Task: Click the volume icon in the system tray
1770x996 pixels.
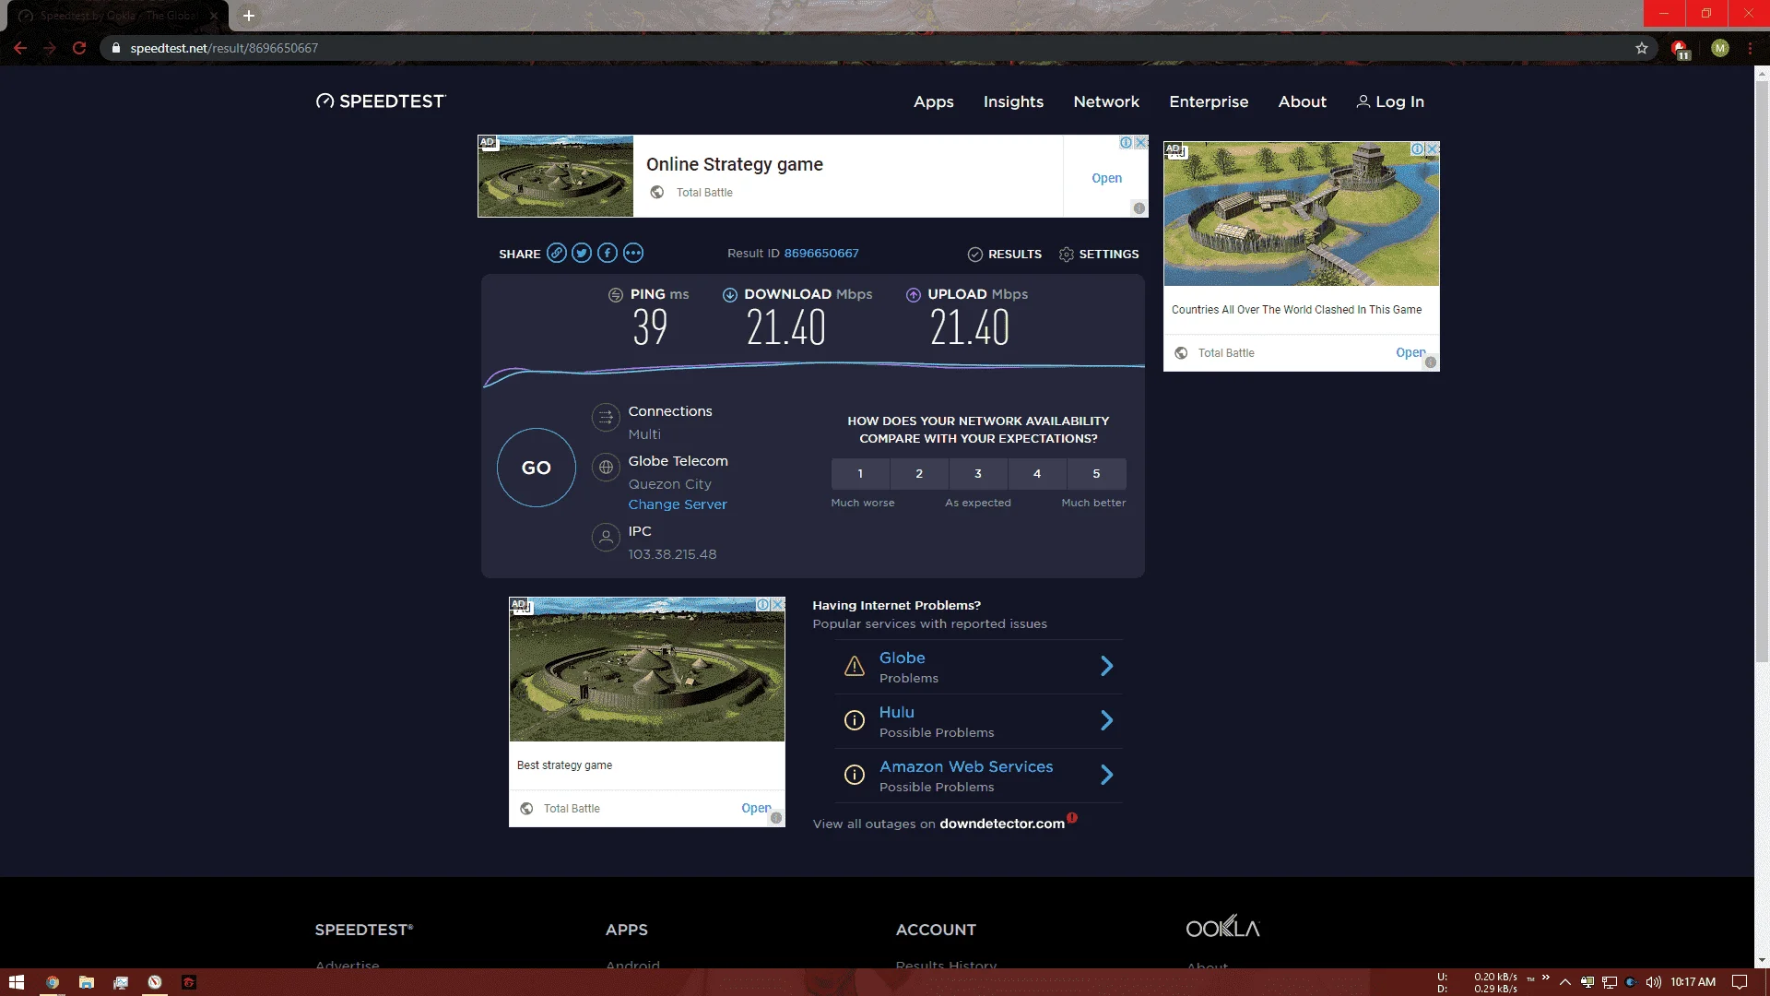Action: click(x=1654, y=982)
